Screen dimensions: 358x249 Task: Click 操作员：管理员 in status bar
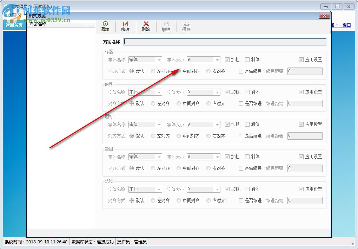[x=132, y=242]
